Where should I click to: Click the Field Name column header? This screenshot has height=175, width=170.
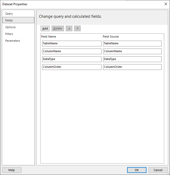(71, 37)
